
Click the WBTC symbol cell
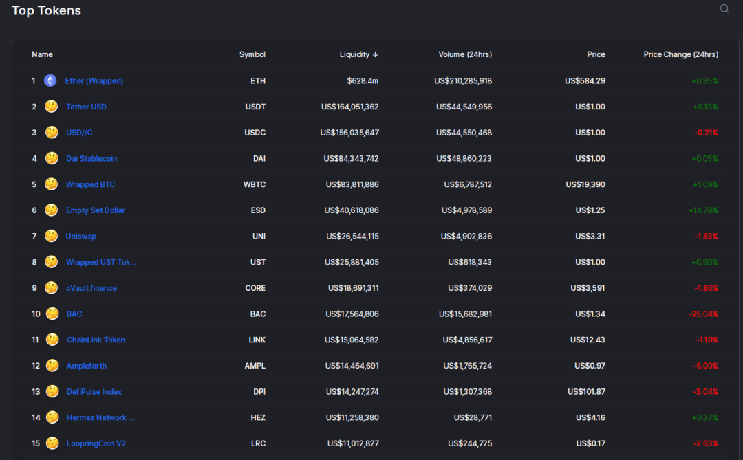click(255, 184)
